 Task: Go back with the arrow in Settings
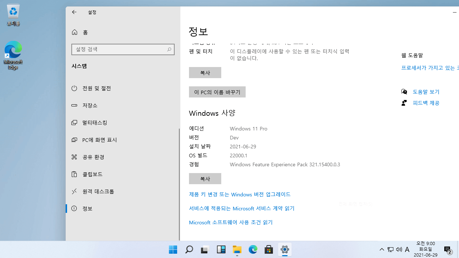(74, 12)
